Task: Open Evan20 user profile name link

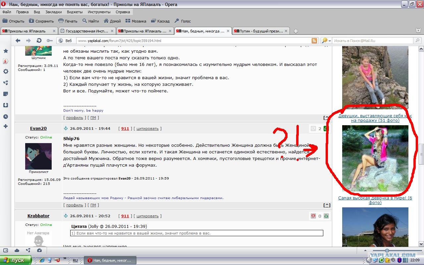Action: [38, 128]
